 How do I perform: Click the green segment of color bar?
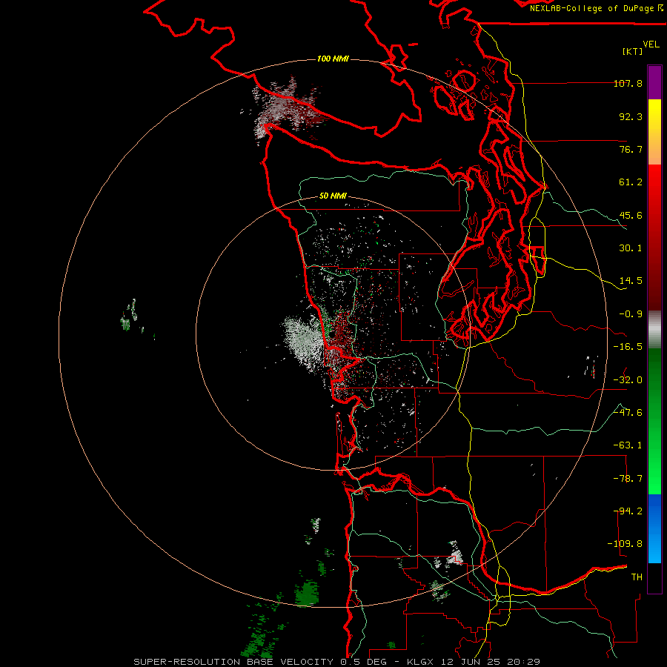pyautogui.click(x=654, y=421)
